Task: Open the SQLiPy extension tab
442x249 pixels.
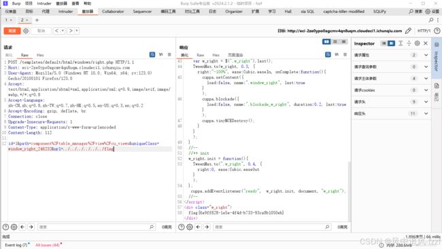Action: click(379, 12)
